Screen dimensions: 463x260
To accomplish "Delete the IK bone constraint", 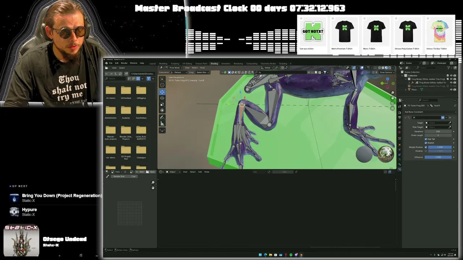I will point(450,117).
